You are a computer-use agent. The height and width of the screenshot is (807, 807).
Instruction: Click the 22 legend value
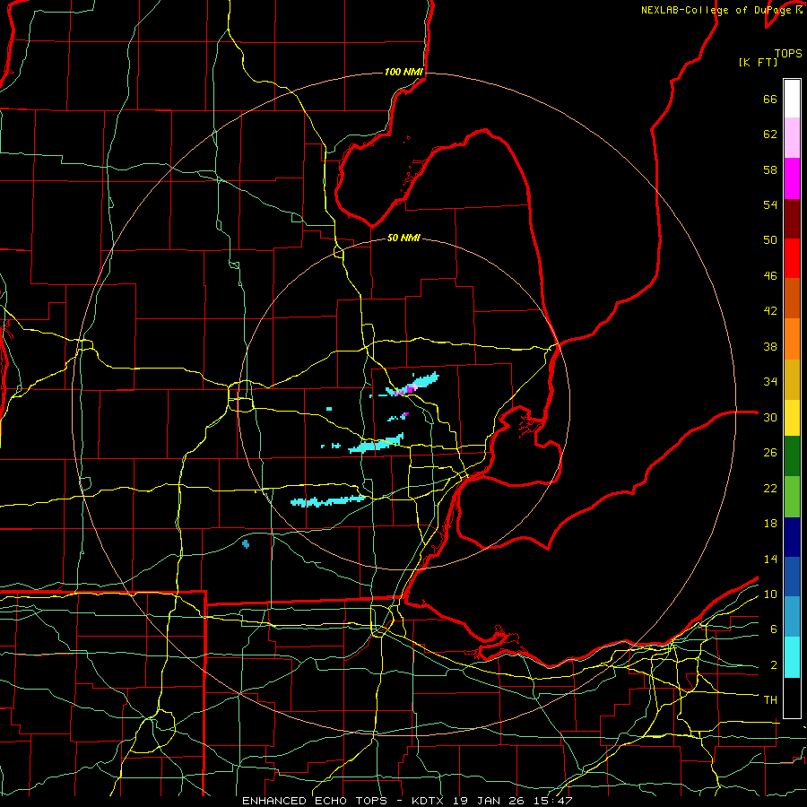click(770, 488)
